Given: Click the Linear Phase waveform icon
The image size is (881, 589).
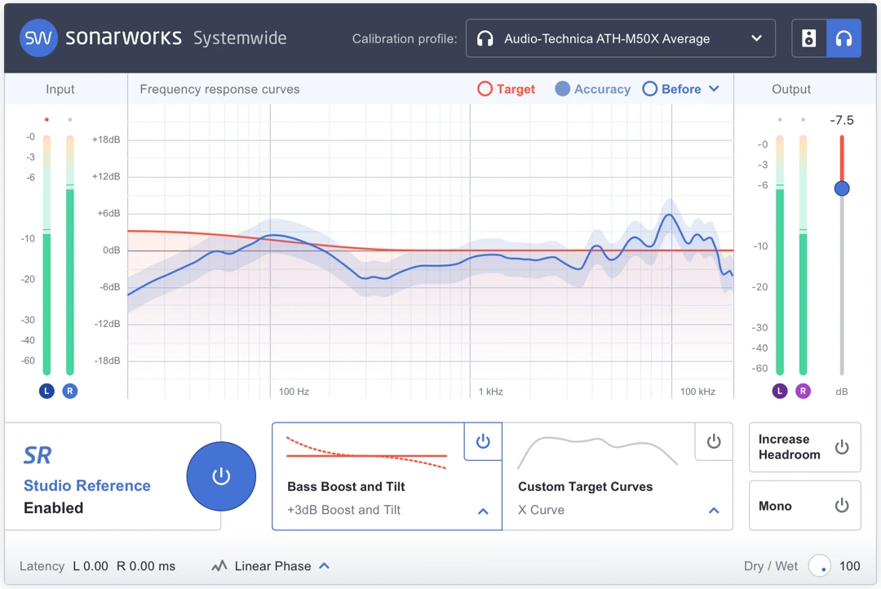Looking at the screenshot, I should tap(219, 566).
